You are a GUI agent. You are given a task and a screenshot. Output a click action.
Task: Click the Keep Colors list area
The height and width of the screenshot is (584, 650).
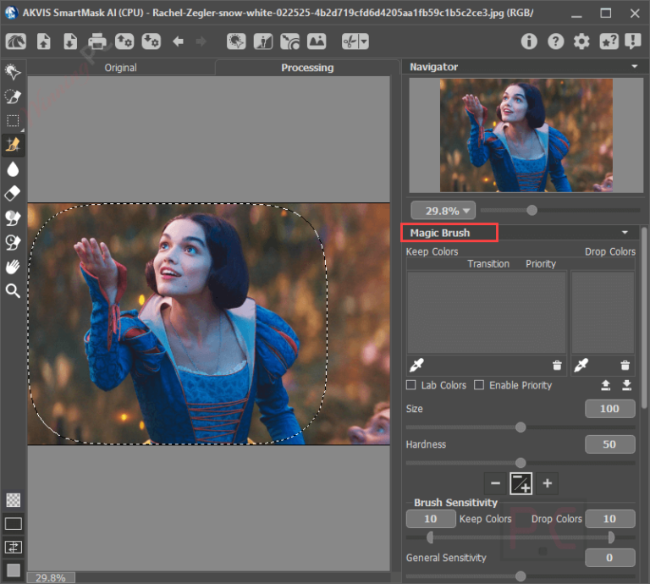(x=487, y=312)
